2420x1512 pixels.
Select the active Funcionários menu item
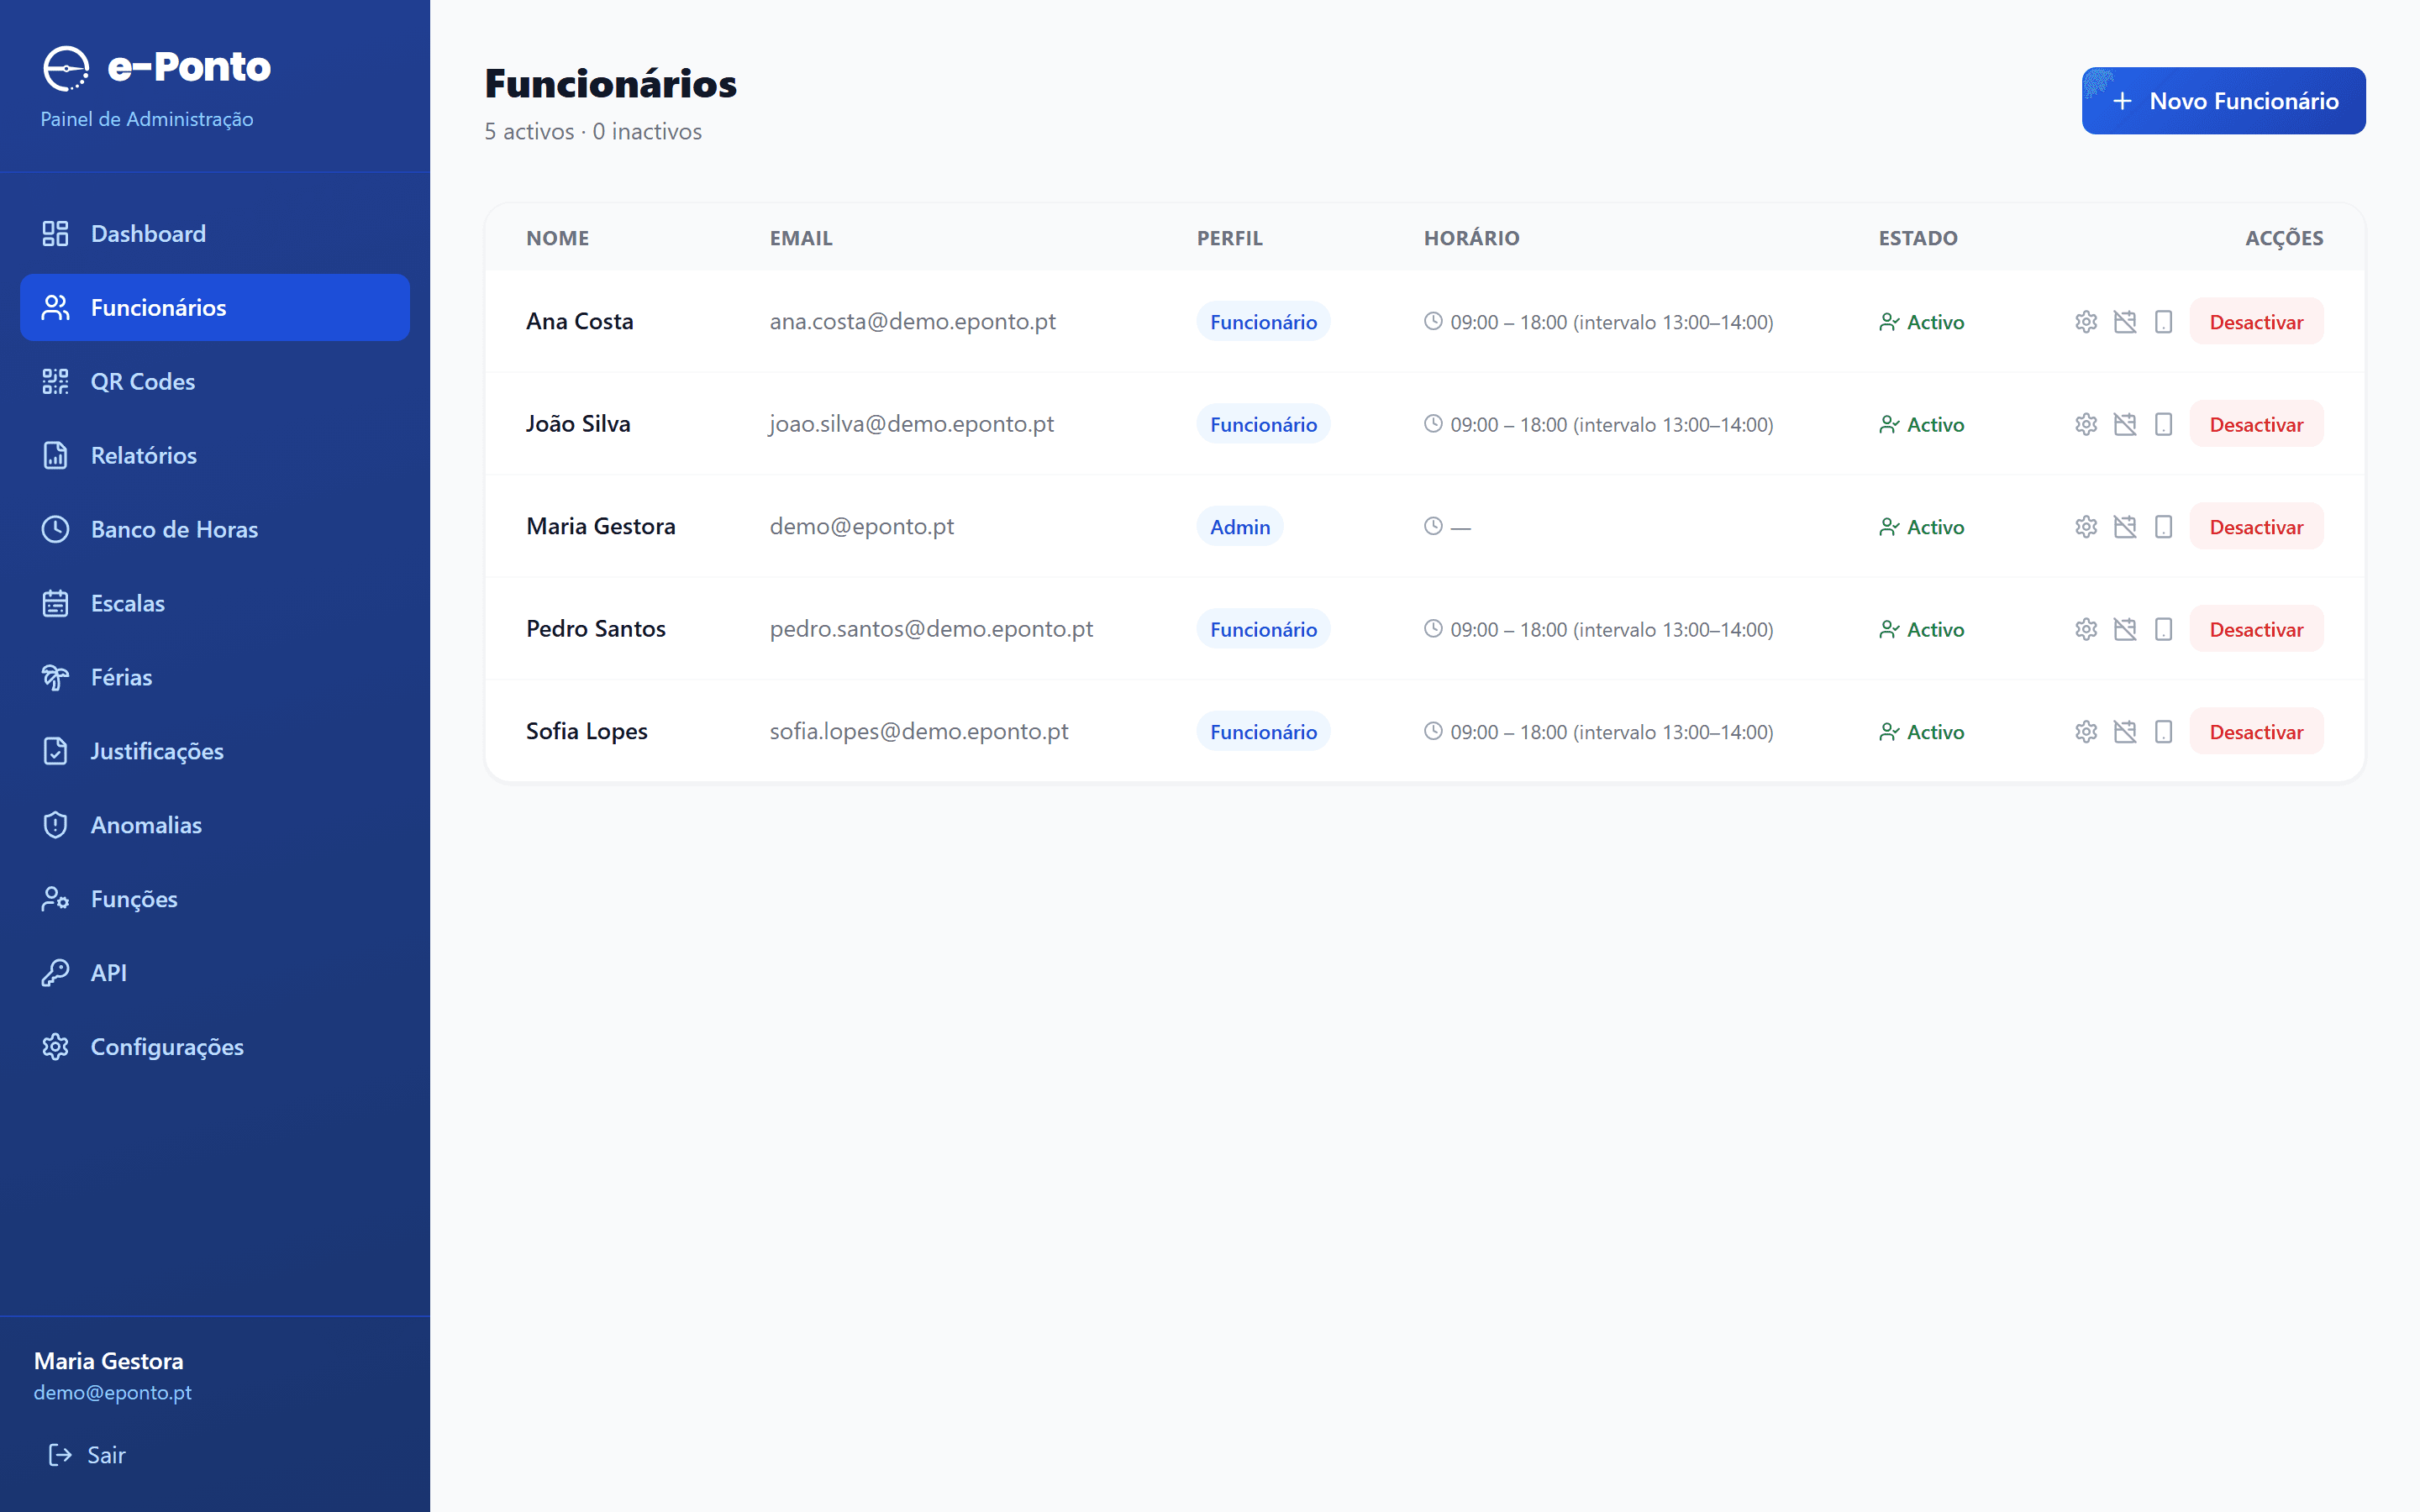pos(215,308)
